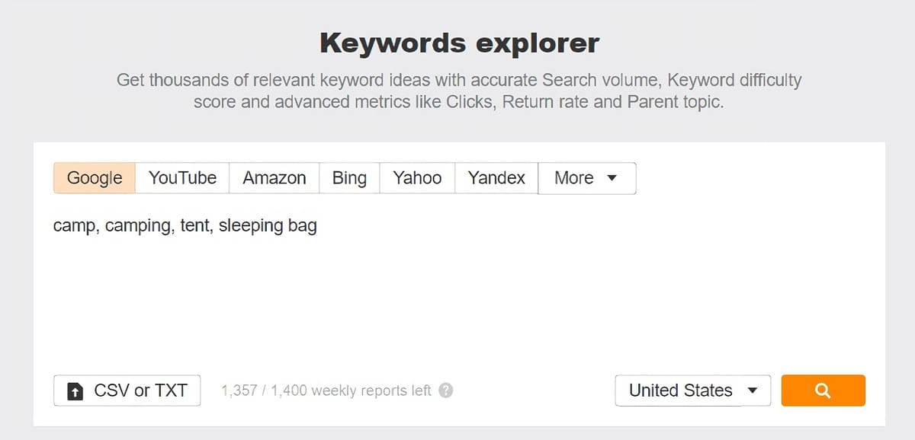The image size is (915, 440).
Task: Click the United States dropdown arrow
Action: [x=751, y=390]
